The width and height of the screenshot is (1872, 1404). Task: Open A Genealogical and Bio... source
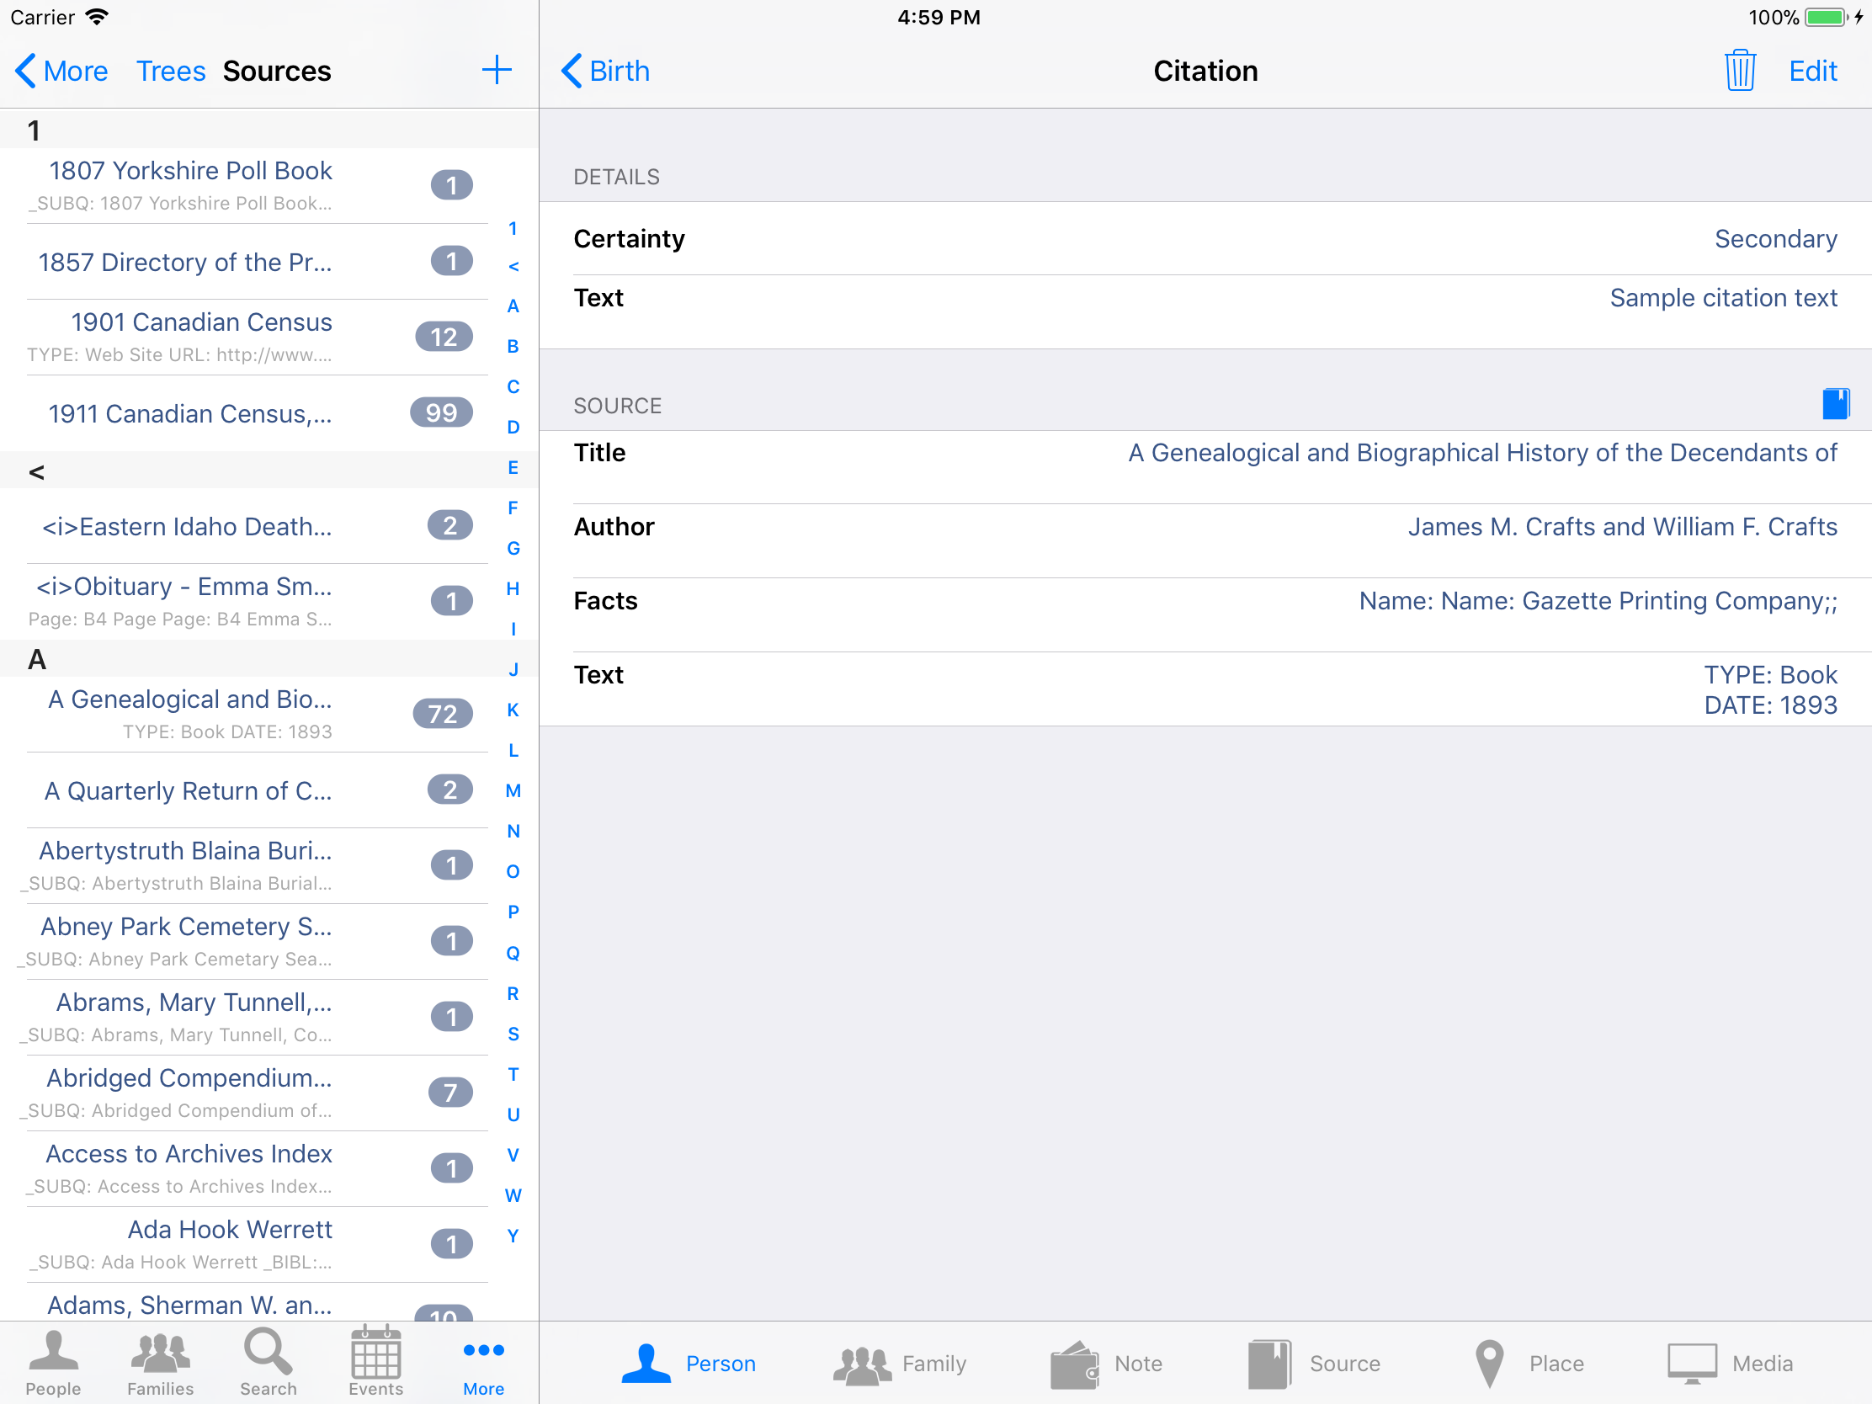point(190,714)
